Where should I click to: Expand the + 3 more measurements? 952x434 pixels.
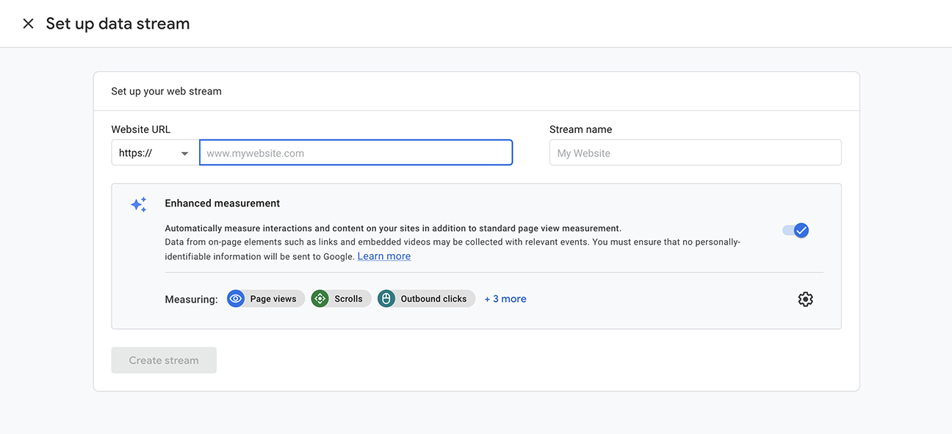click(x=505, y=299)
